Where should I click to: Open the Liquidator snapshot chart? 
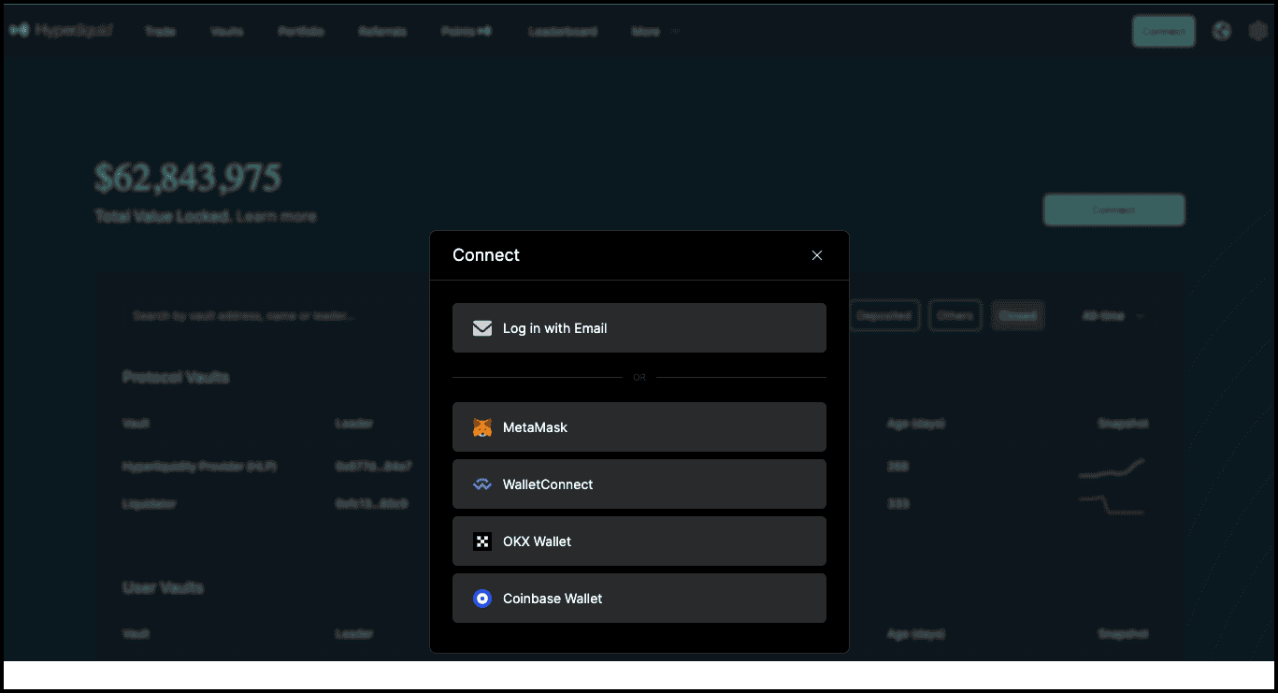click(x=1112, y=505)
